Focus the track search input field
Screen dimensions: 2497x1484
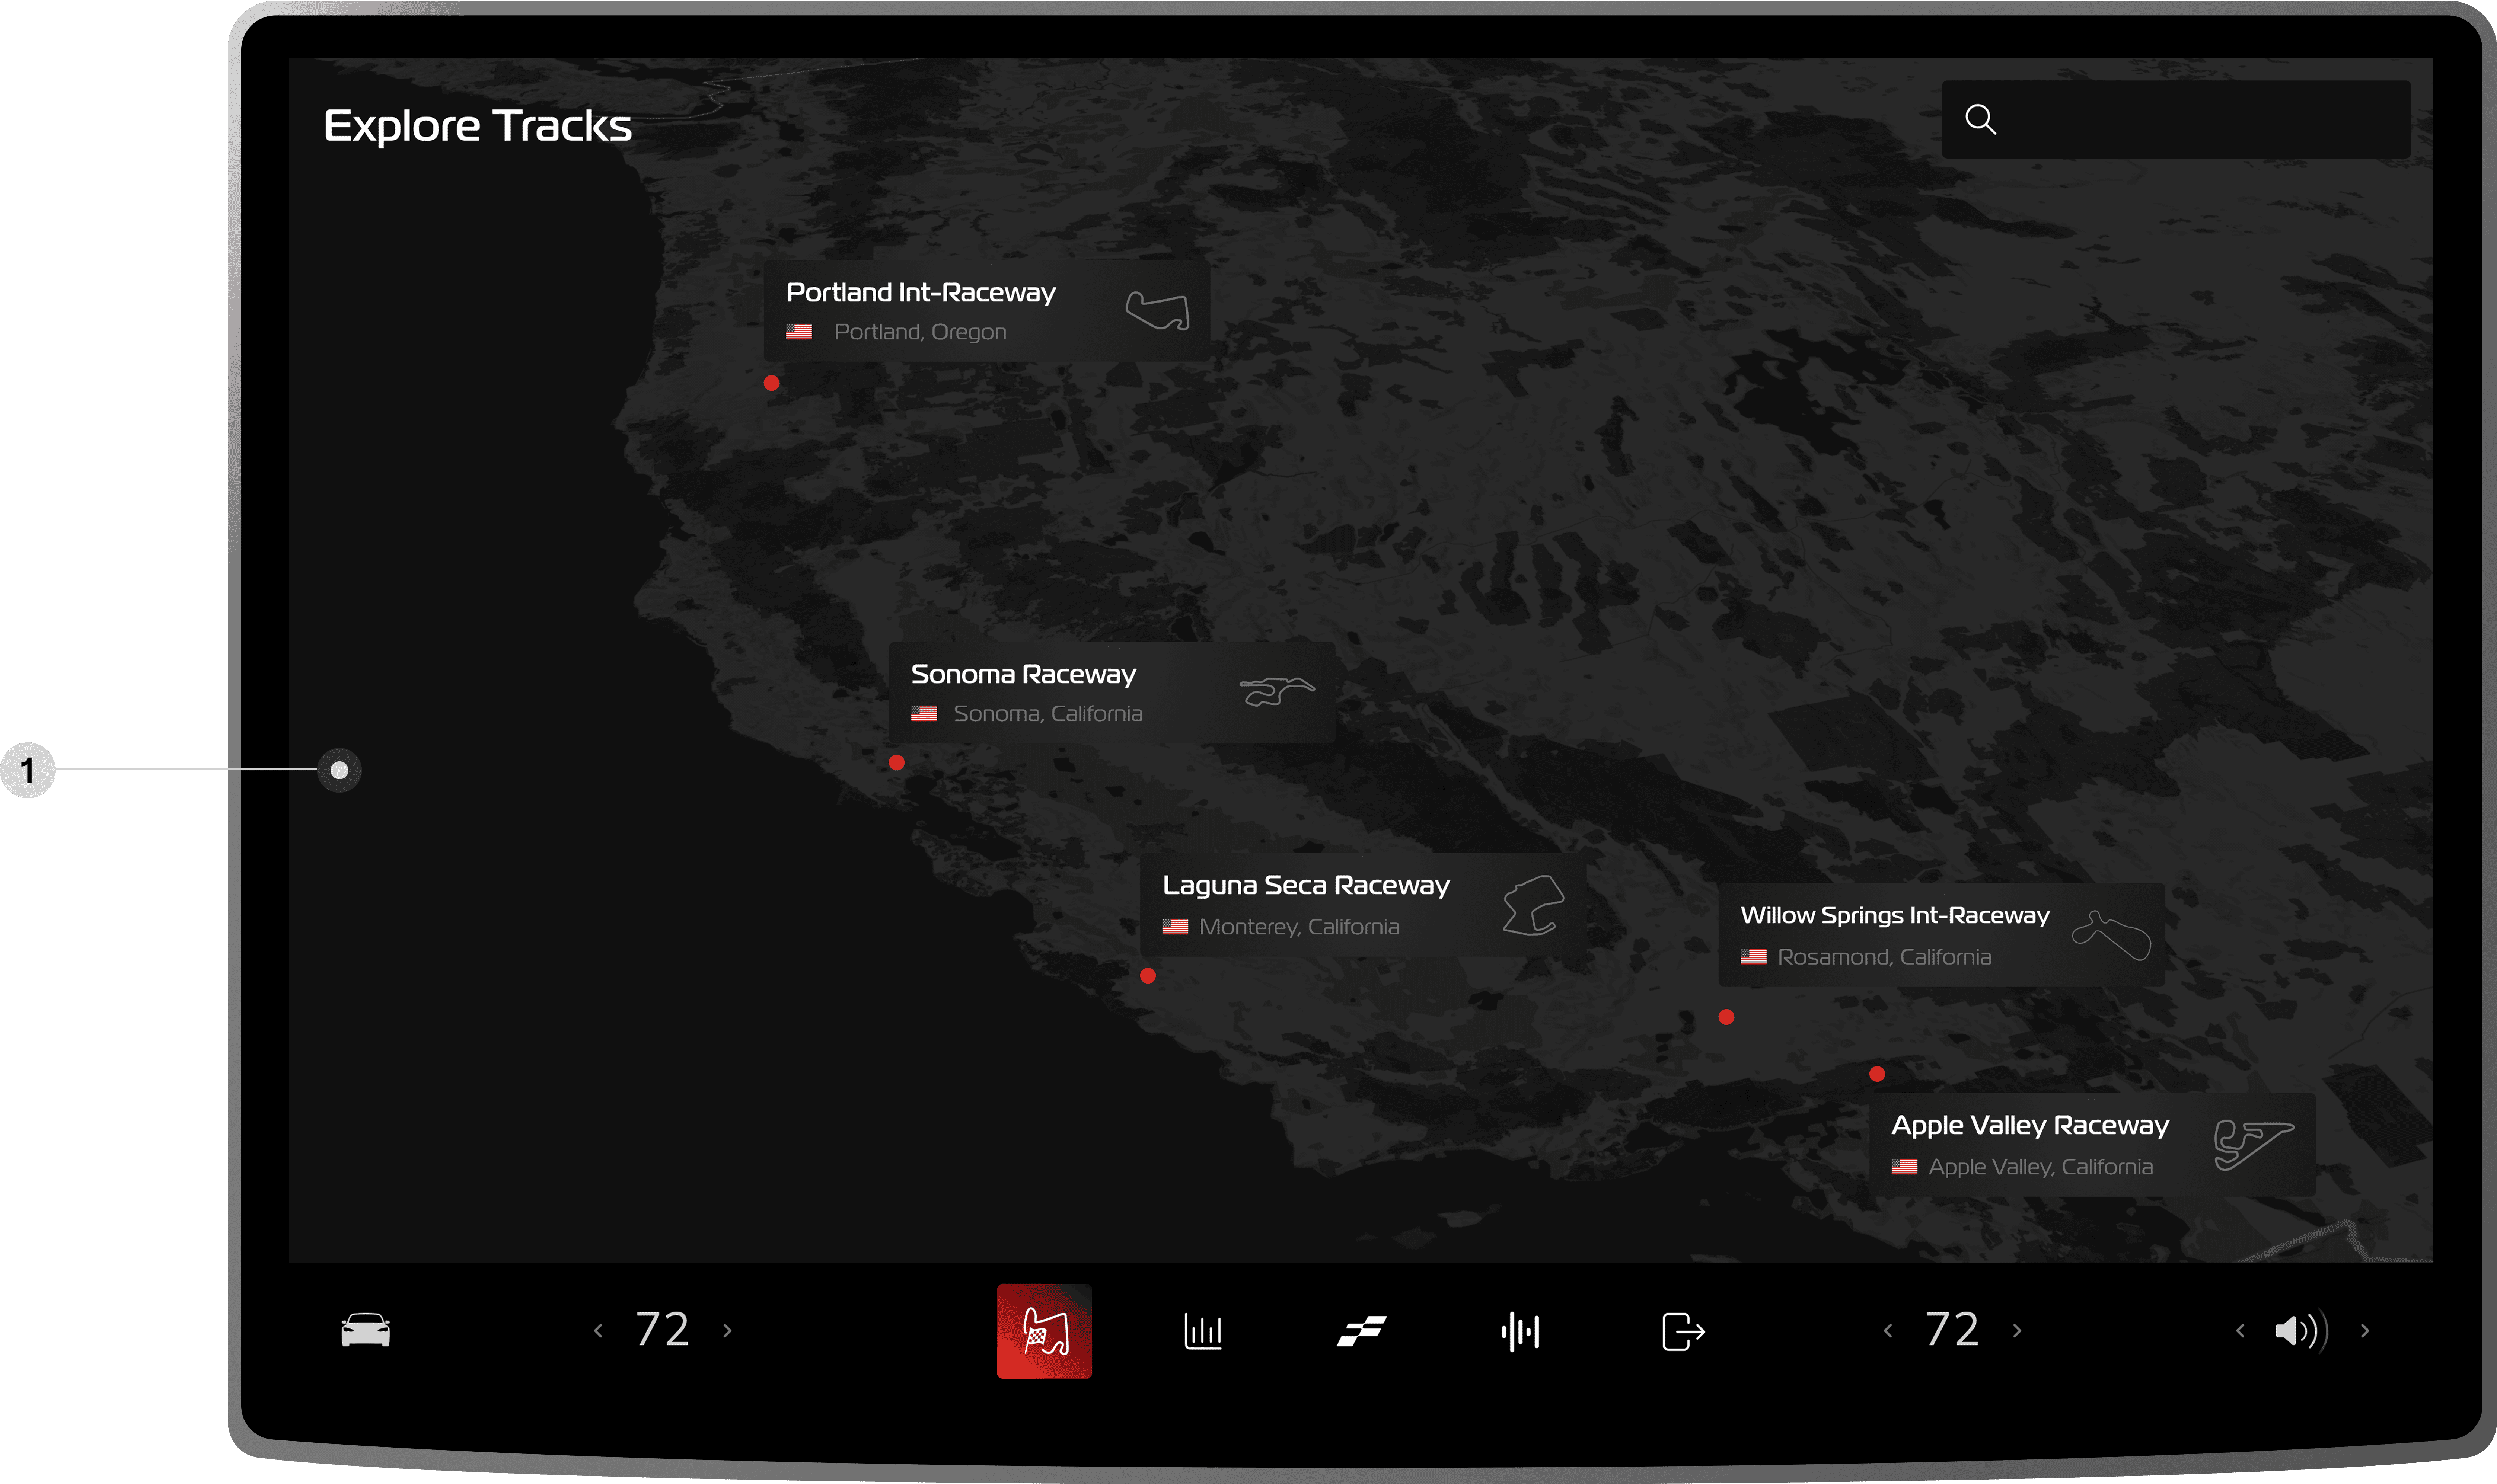click(x=2176, y=119)
